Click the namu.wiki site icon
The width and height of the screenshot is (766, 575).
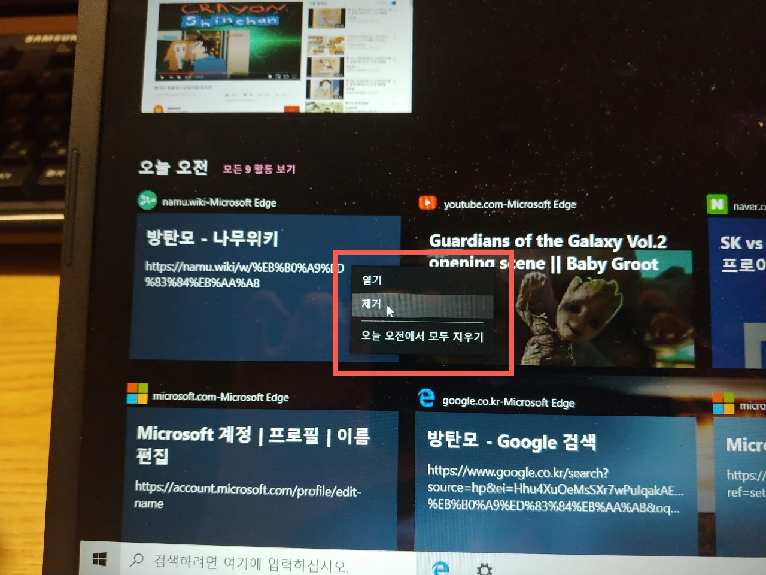tap(147, 200)
